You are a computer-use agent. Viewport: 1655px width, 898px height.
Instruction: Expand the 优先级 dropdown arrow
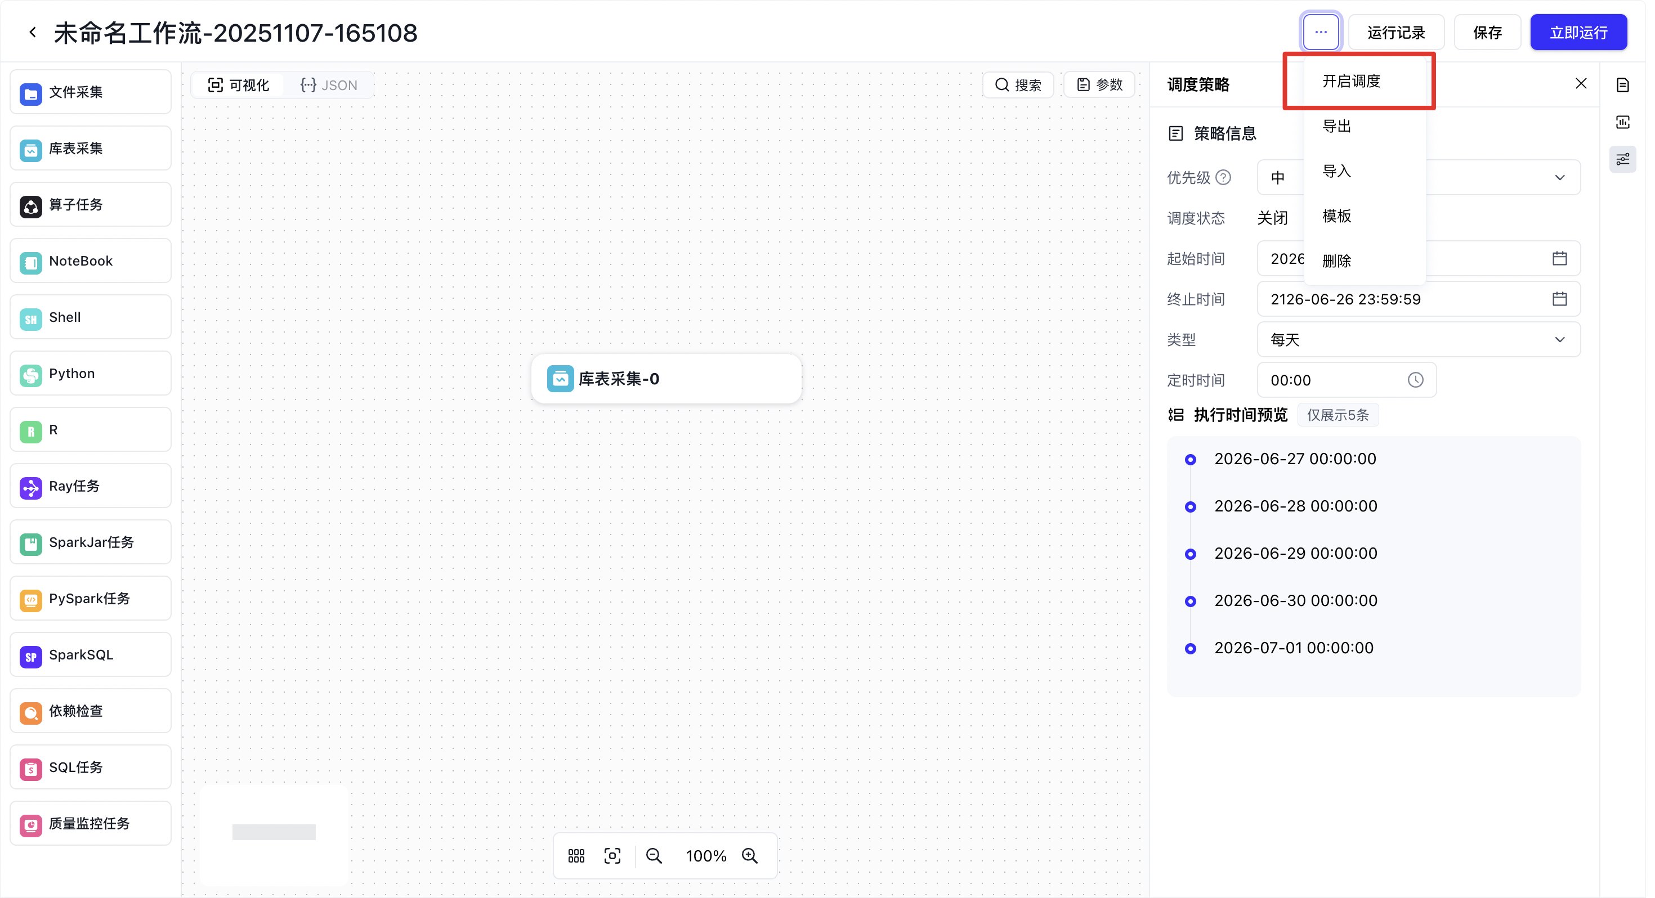click(1568, 178)
